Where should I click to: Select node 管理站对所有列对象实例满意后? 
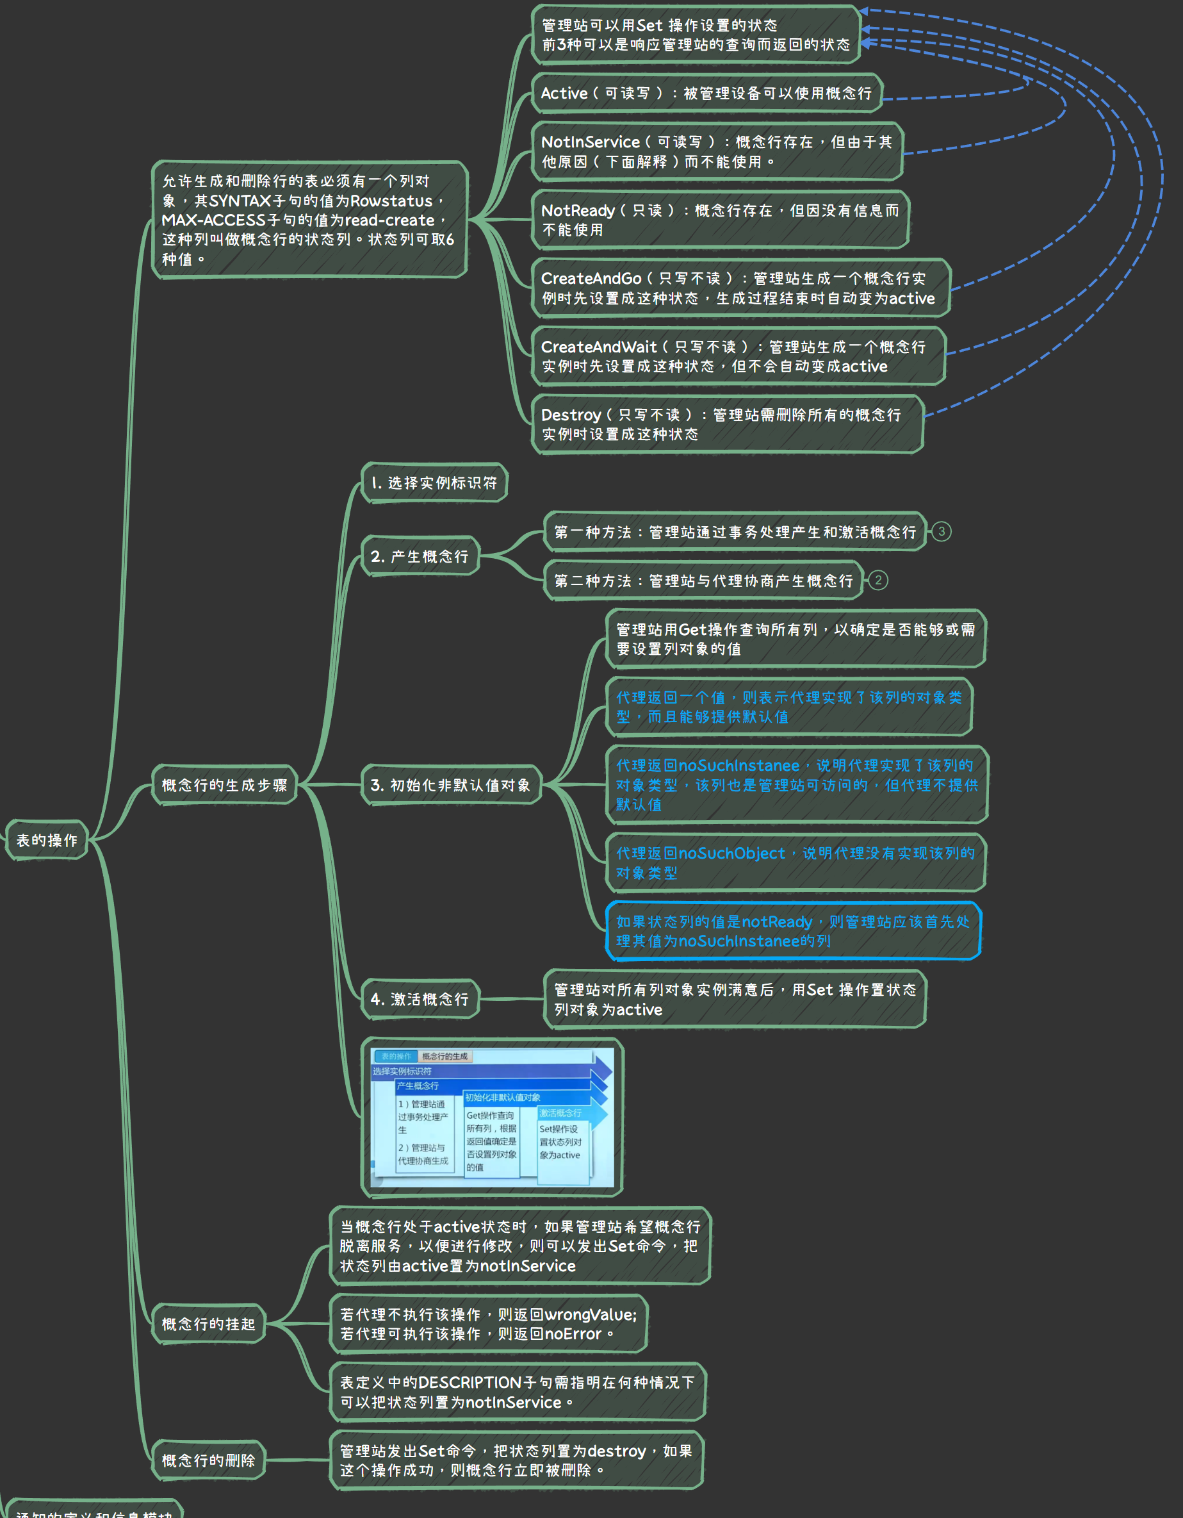[735, 999]
